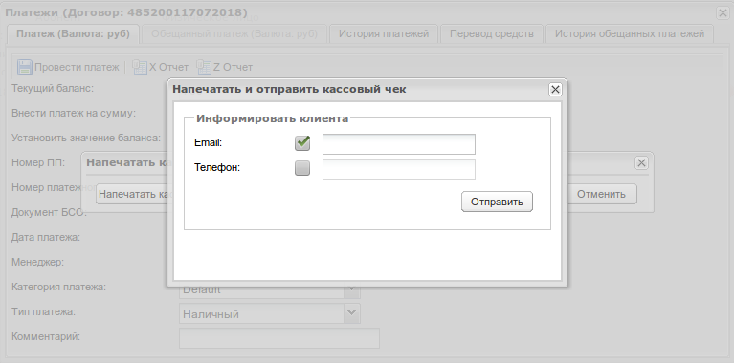Open the Обещанный платеж tab

(x=234, y=34)
